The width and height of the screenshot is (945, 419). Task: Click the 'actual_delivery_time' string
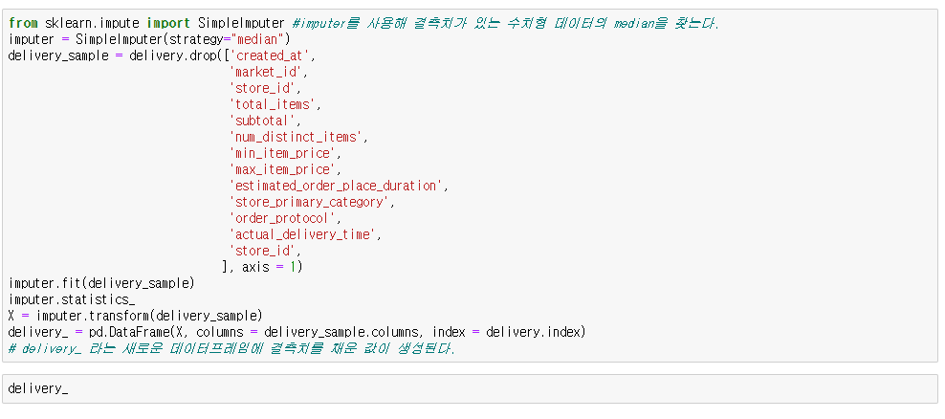click(302, 234)
